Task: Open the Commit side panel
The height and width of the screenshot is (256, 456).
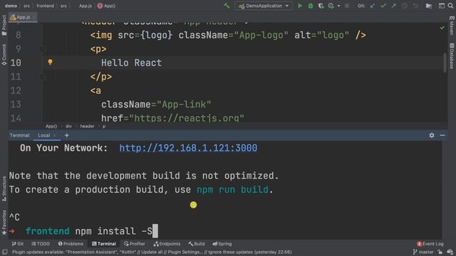Action: (x=4, y=55)
